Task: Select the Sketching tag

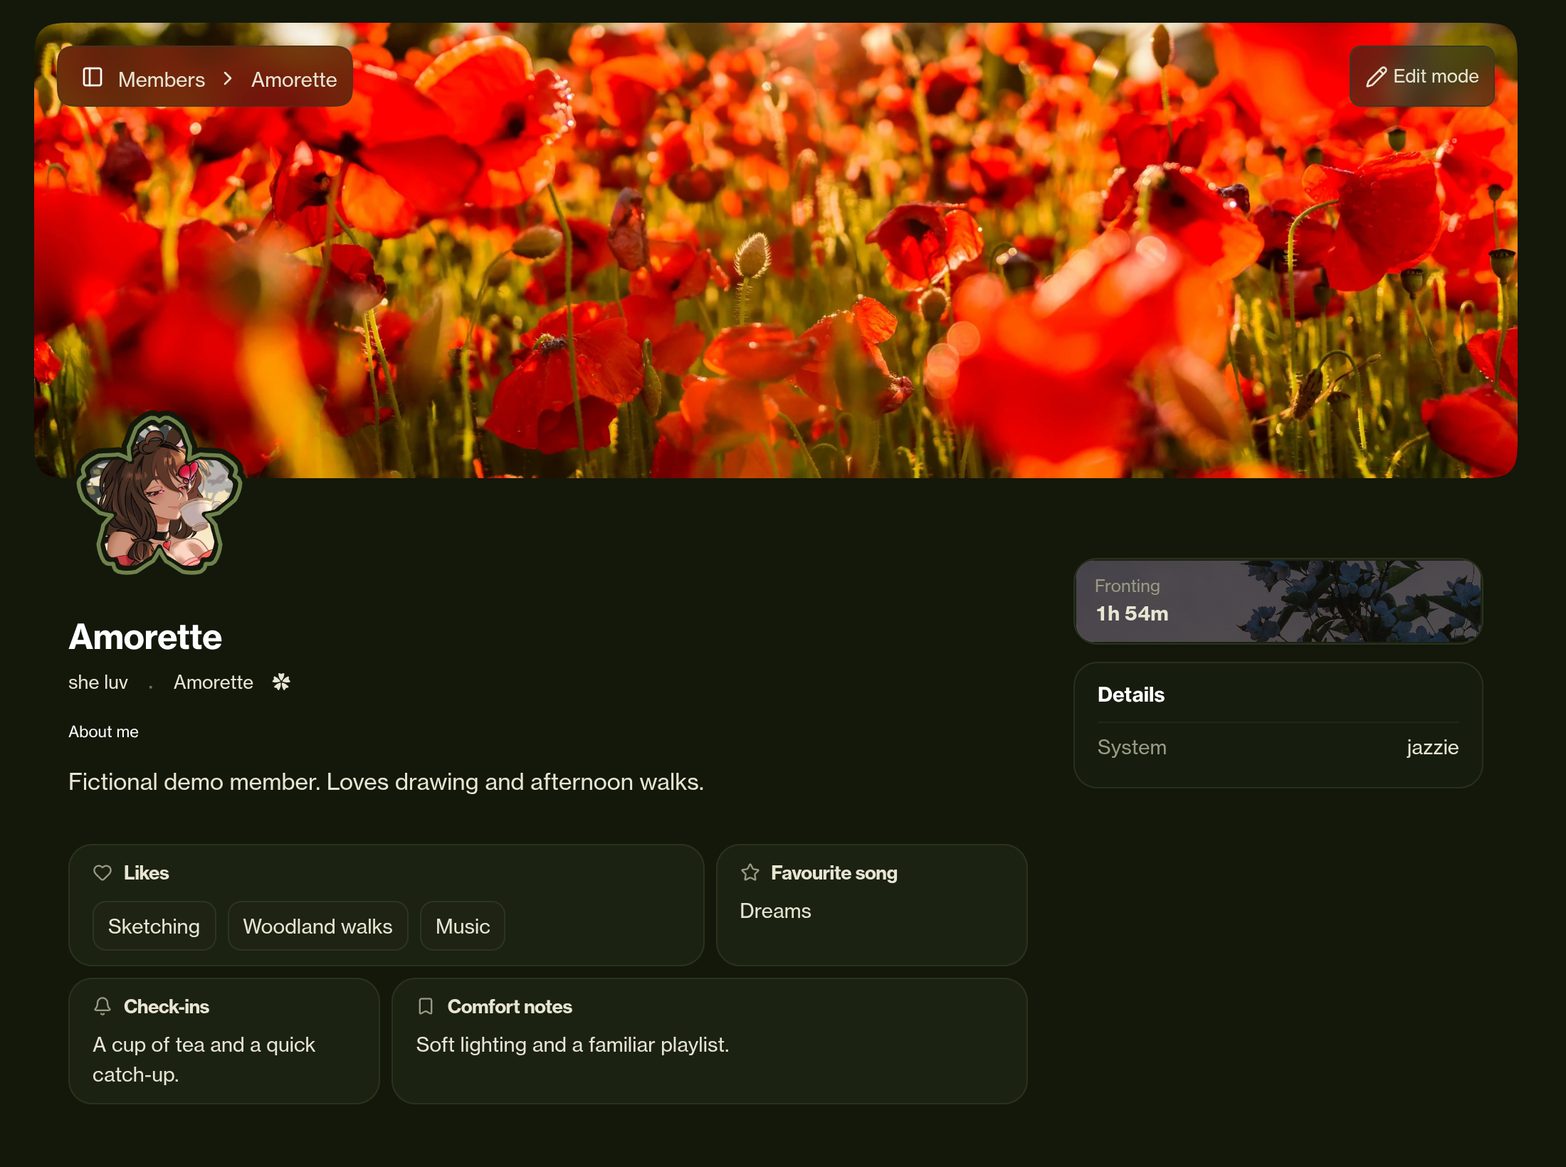Action: (154, 926)
